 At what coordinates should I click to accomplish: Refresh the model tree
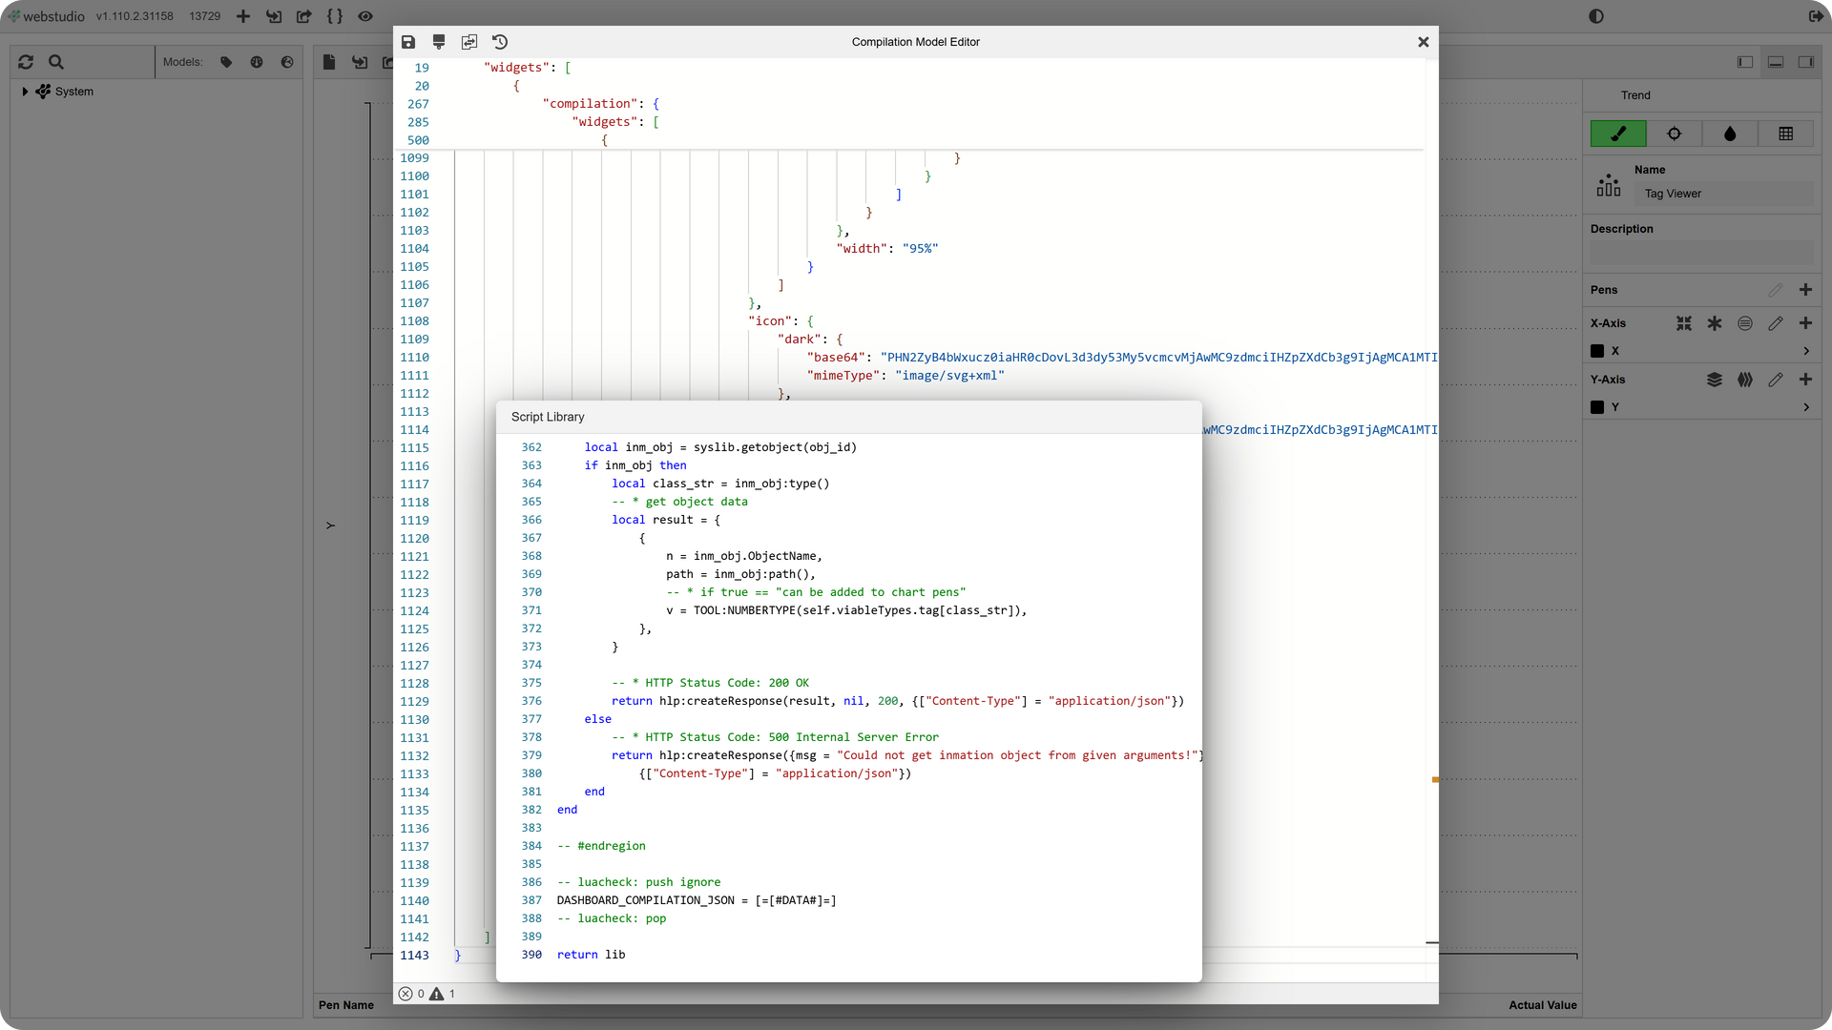[26, 62]
